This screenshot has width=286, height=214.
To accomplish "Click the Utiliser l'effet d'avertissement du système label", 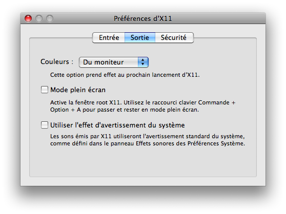I will 117,125.
